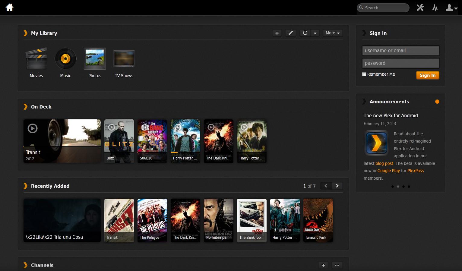The width and height of the screenshot is (462, 271).
Task: Enable the Remember Me checkbox
Action: 364,74
